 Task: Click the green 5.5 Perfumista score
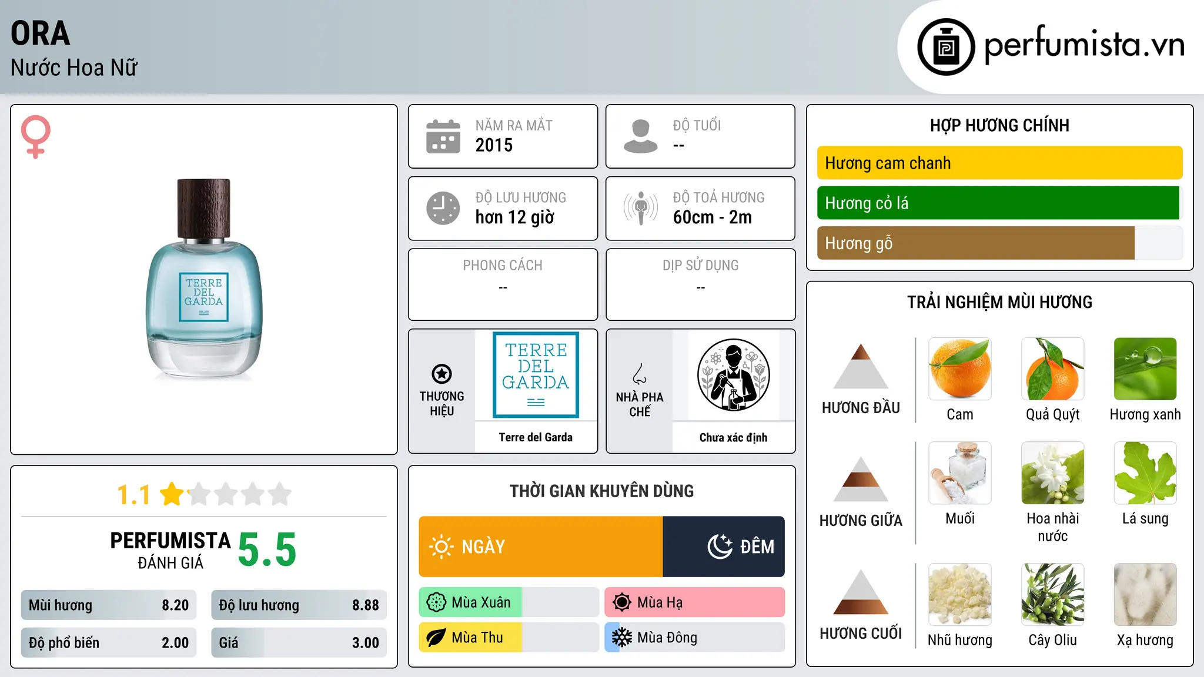[267, 549]
